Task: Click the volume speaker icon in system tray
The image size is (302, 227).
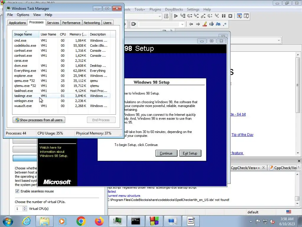Action: pyautogui.click(x=272, y=221)
